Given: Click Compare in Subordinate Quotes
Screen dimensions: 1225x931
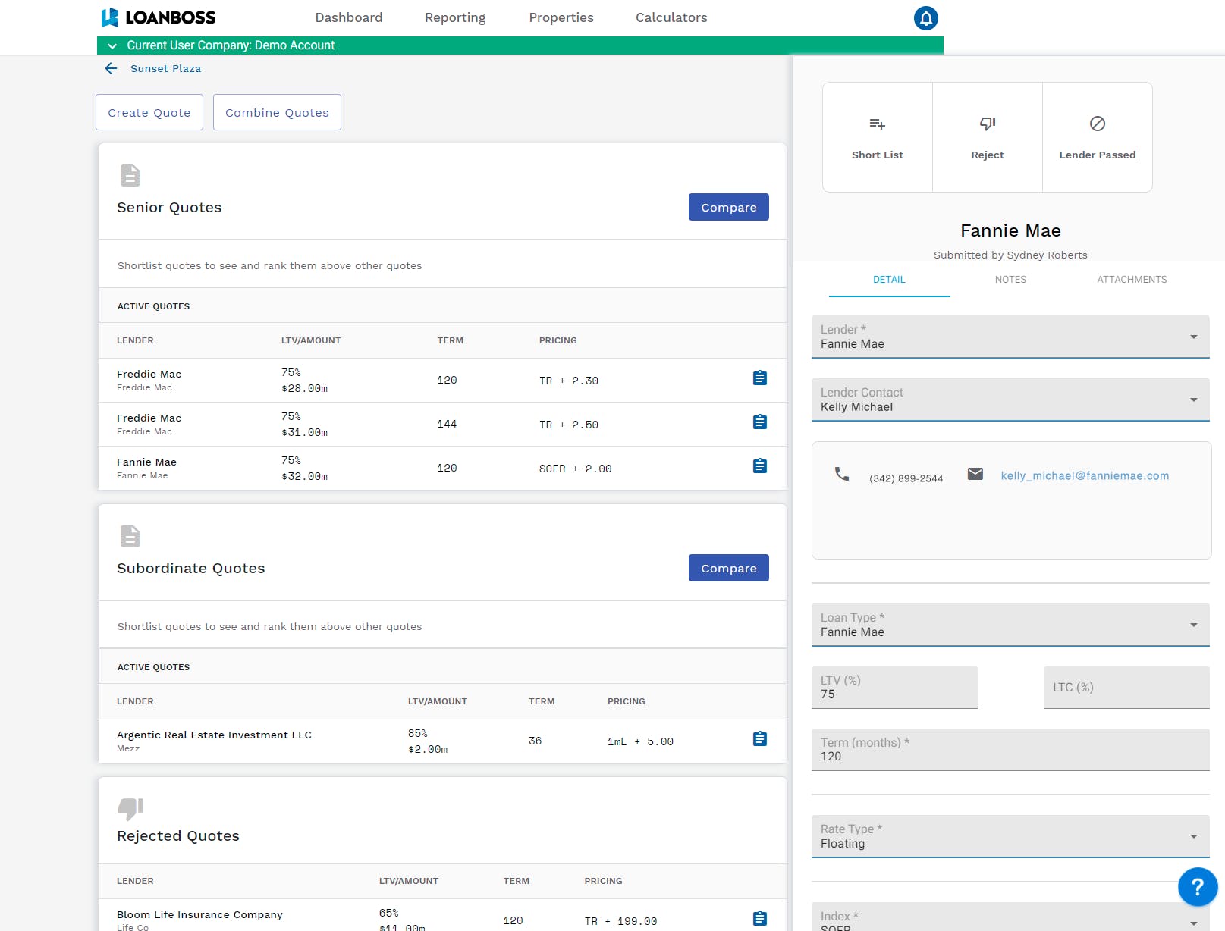Looking at the screenshot, I should pos(729,568).
